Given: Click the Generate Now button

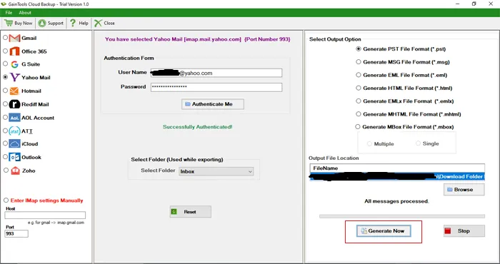Looking at the screenshot, I should (x=384, y=231).
